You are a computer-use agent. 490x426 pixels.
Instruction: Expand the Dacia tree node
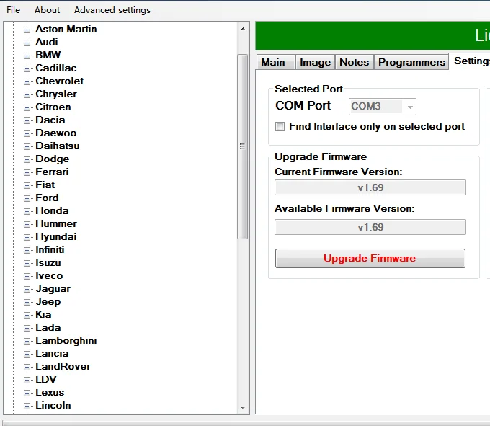pos(27,120)
